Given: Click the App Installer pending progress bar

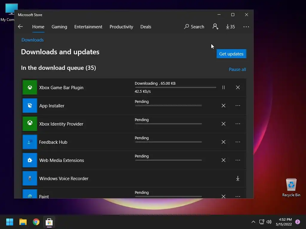Looking at the screenshot, I should click(169, 106).
